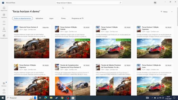Open Demo do Forza Horizon 4 title
The height and width of the screenshot is (100, 178).
[x=28, y=27]
